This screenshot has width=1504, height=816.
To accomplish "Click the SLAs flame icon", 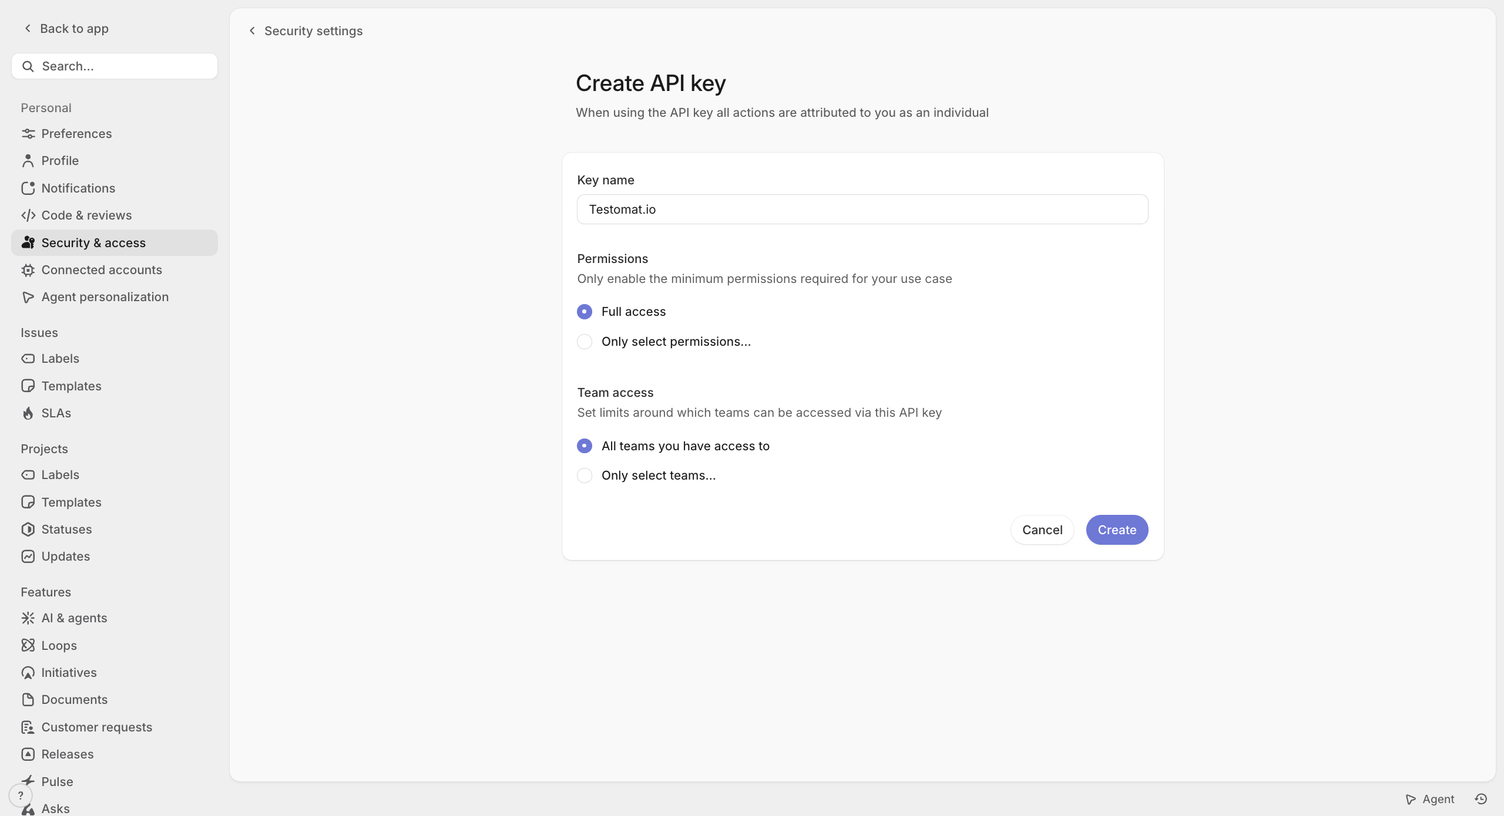I will click(x=28, y=413).
